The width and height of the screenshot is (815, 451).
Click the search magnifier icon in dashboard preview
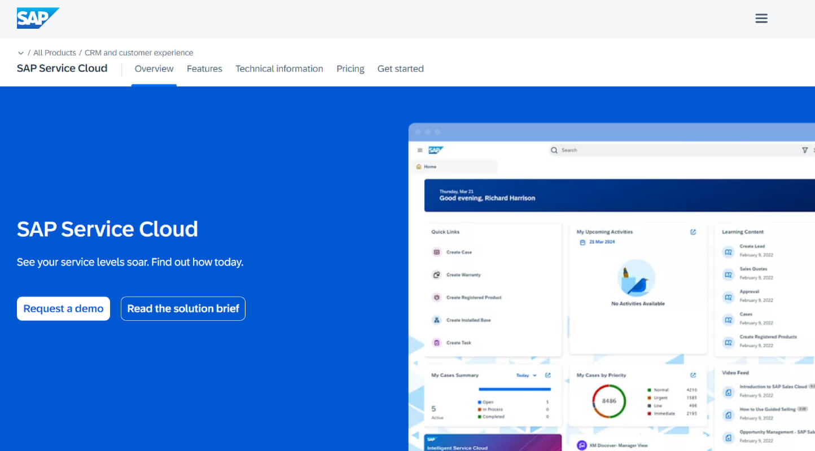click(555, 150)
